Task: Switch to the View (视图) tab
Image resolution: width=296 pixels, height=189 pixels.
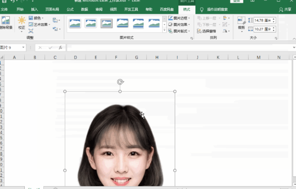Action: click(113, 9)
